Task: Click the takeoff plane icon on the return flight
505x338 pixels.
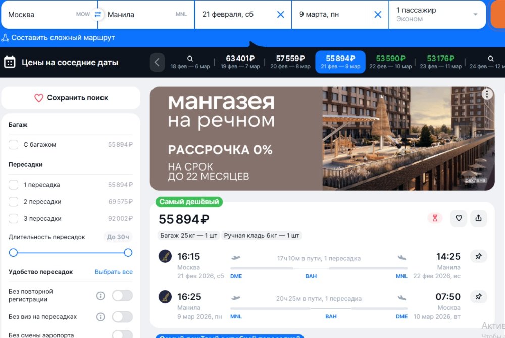Action: coord(236,298)
